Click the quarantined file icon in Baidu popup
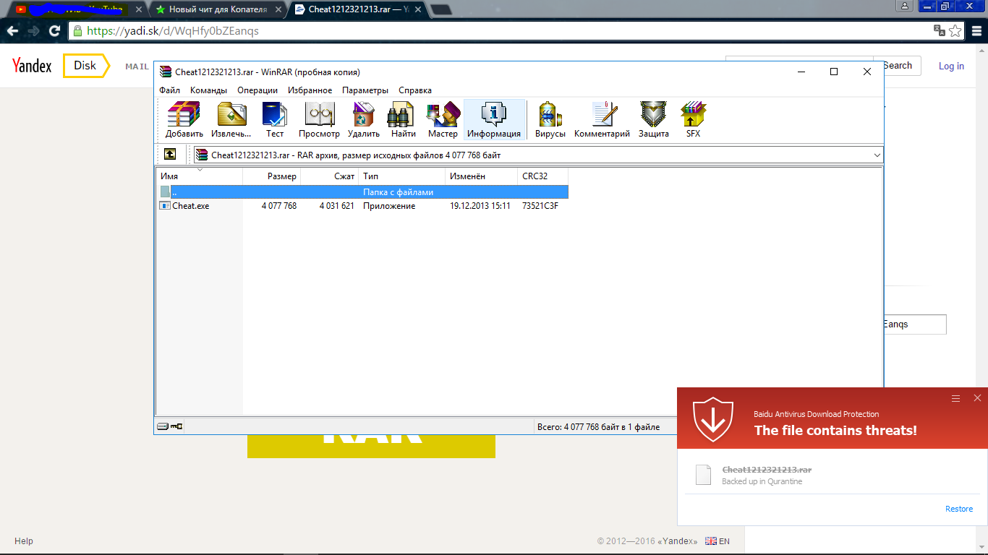The image size is (988, 555). point(704,475)
